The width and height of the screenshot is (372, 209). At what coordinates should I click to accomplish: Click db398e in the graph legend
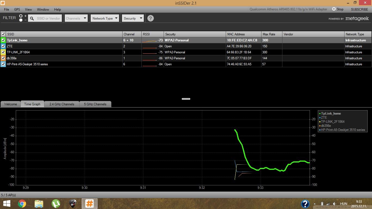coord(326,126)
